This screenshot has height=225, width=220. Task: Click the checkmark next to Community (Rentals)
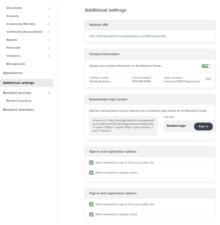pyautogui.click(x=49, y=24)
